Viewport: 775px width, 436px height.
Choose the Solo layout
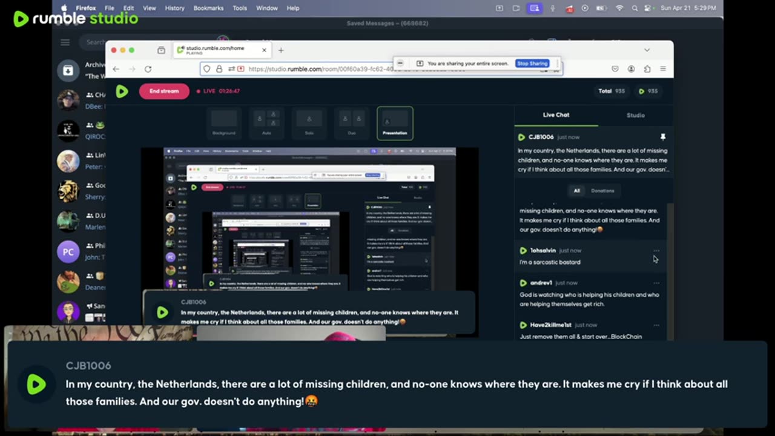click(x=309, y=123)
